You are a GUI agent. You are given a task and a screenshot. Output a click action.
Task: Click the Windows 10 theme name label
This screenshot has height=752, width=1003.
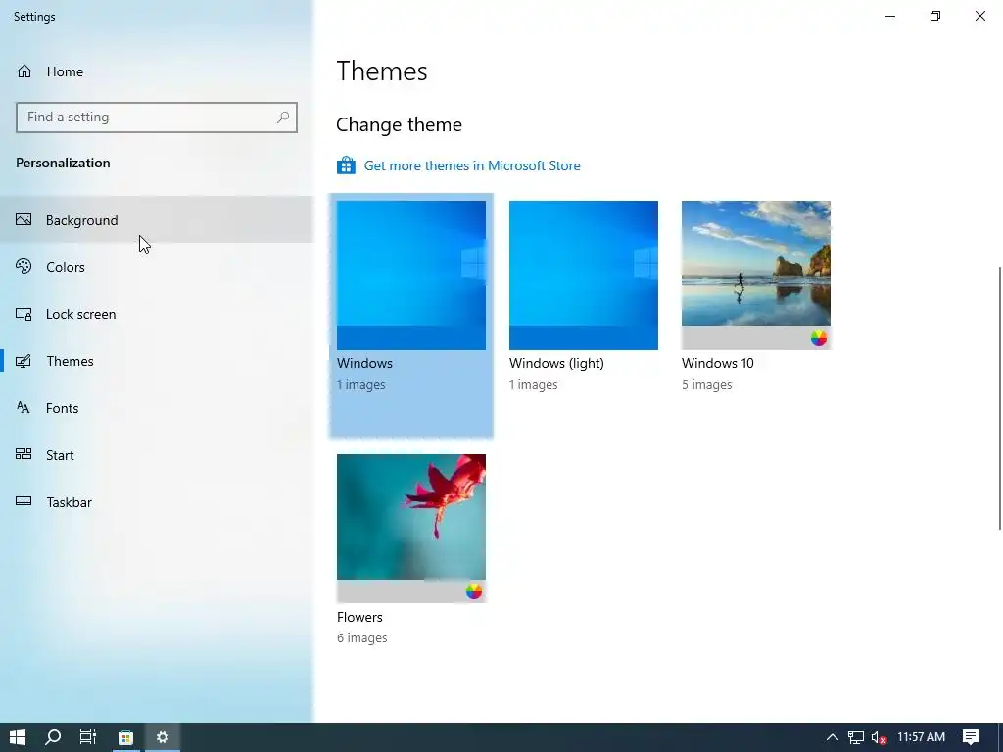point(718,363)
